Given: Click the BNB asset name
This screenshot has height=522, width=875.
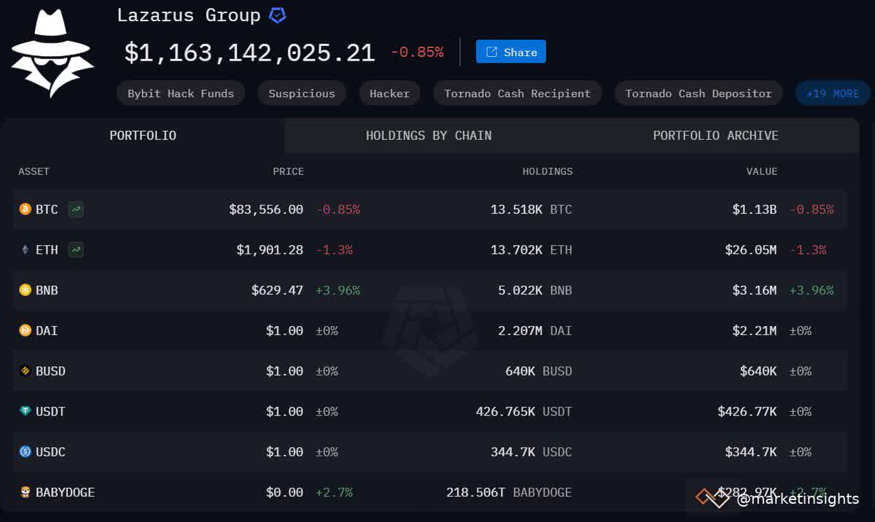Looking at the screenshot, I should (x=47, y=290).
